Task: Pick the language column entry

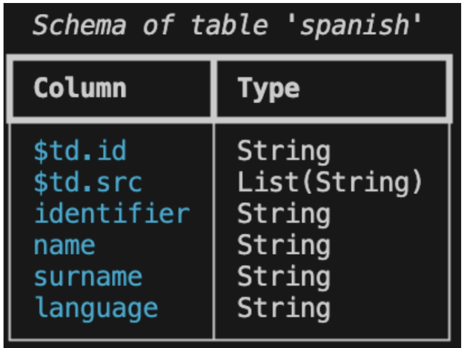Action: [96, 307]
